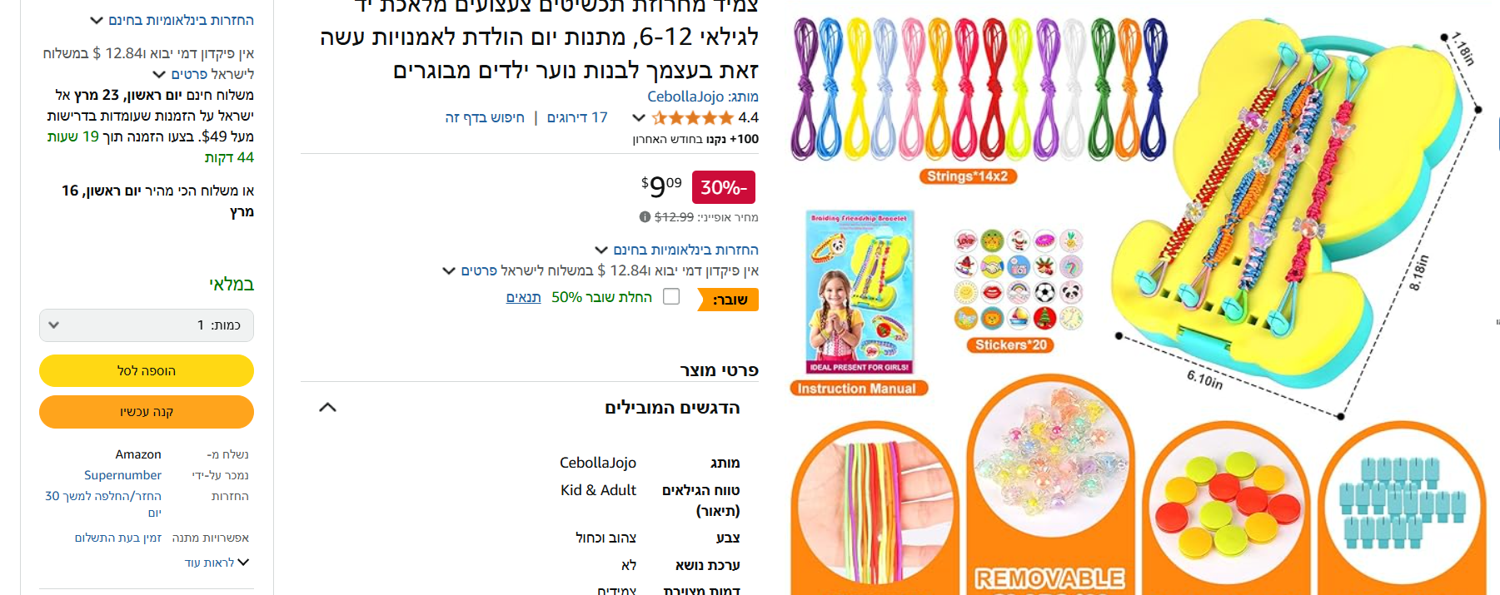Screen dimensions: 1500x595
Task: Open the rating dropdown arrow beside 4.4
Action: pyautogui.click(x=639, y=117)
